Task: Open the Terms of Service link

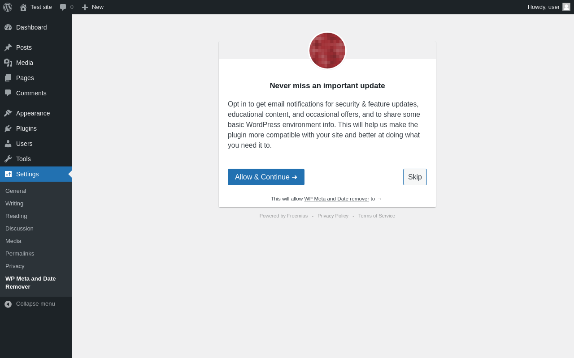Action: coord(377,216)
